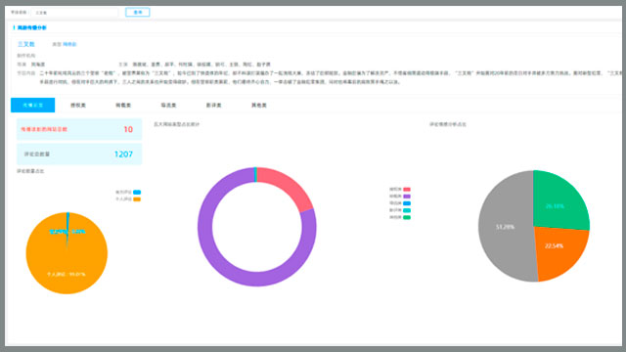Toggle the red legend swatch of donut chart
Viewport: 626px width, 352px height.
(407, 189)
